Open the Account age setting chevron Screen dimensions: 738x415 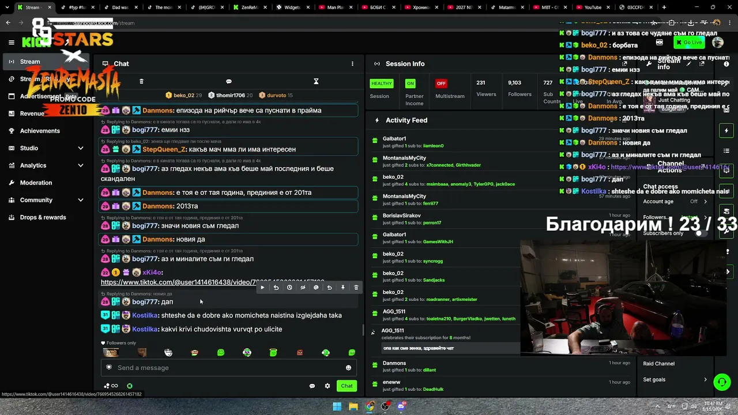(705, 202)
